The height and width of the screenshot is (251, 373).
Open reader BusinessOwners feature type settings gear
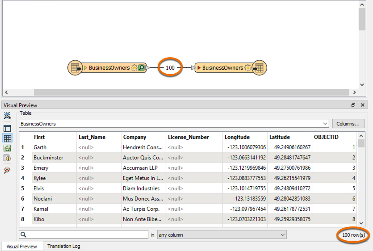[x=134, y=68]
